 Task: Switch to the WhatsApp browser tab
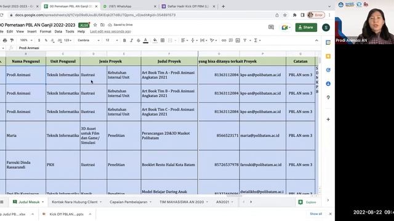pos(129,6)
